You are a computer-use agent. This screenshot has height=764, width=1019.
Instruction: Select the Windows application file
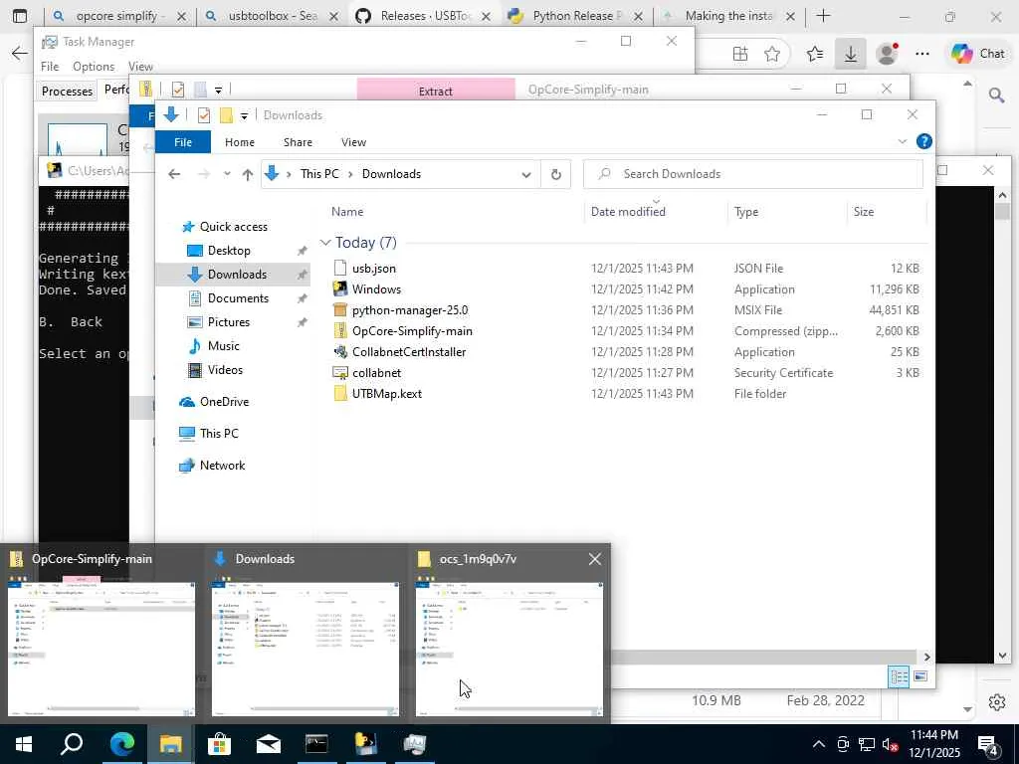(376, 289)
